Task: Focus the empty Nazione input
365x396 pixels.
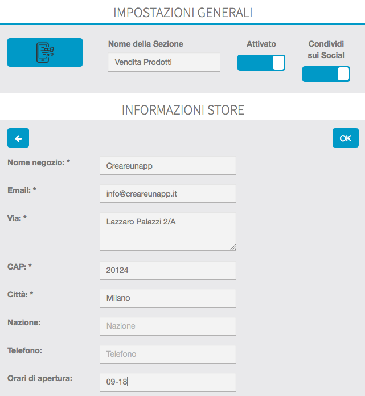Action: click(x=167, y=326)
